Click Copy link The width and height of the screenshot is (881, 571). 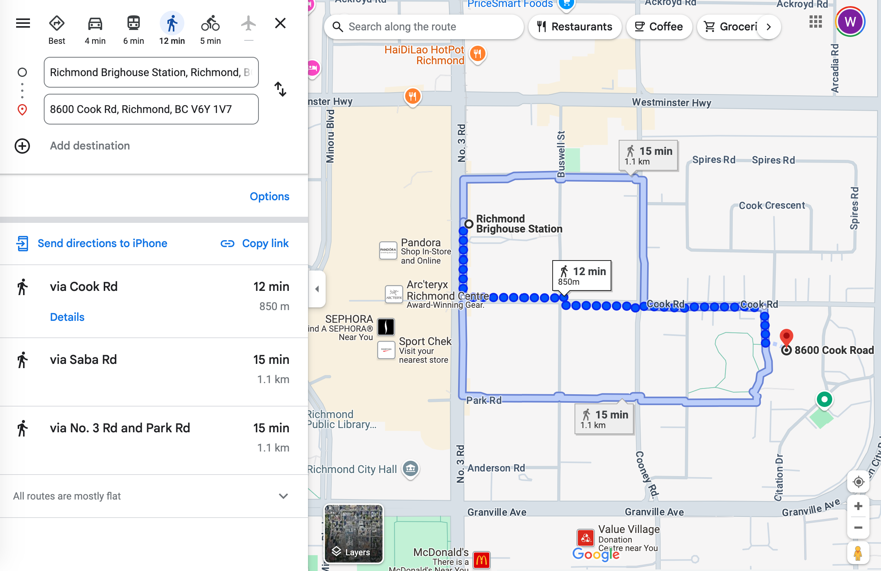click(x=255, y=243)
